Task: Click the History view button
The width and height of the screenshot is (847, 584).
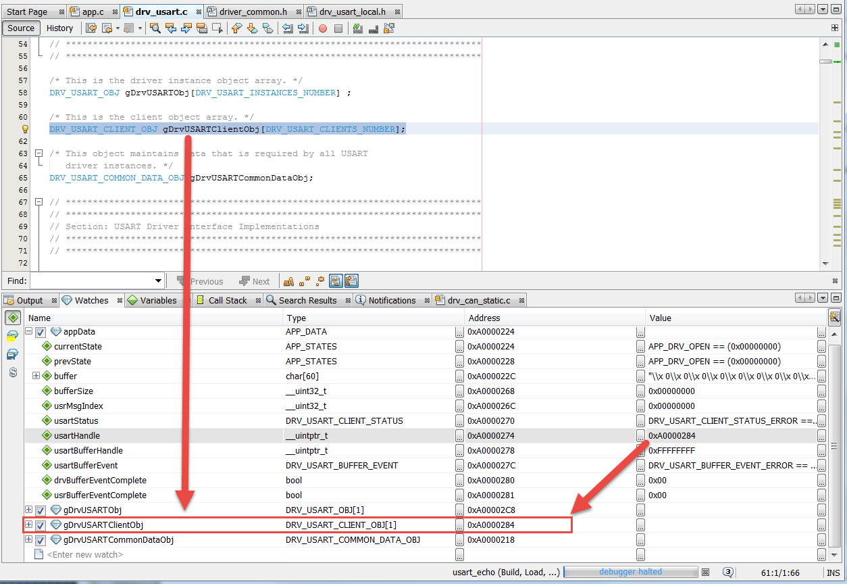Action: [59, 28]
